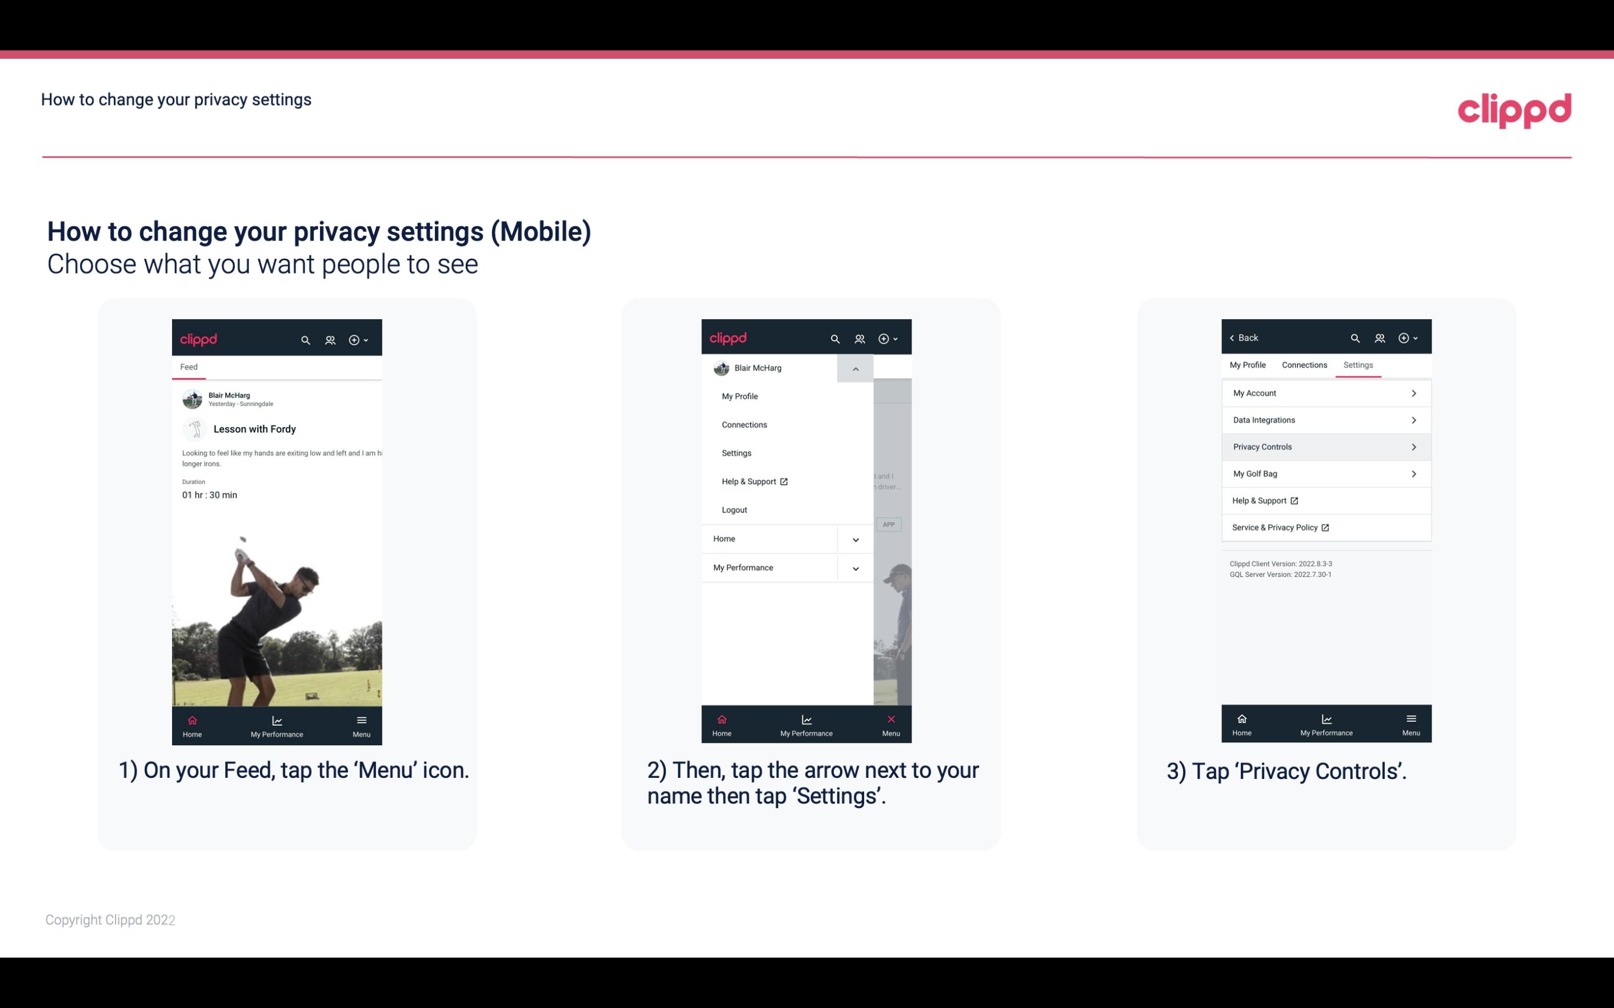Image resolution: width=1614 pixels, height=1008 pixels.
Task: Switch to the Connections tab
Action: 1304,364
